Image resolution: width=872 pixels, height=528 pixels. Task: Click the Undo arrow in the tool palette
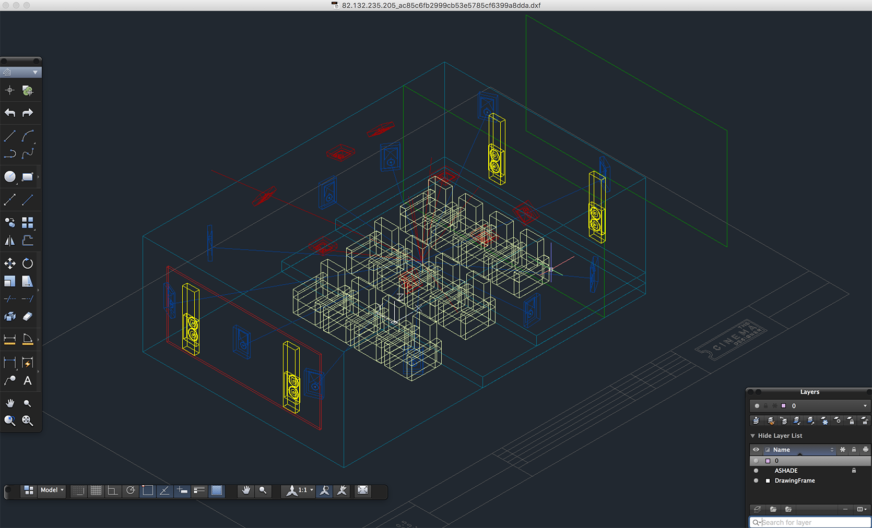pyautogui.click(x=10, y=113)
